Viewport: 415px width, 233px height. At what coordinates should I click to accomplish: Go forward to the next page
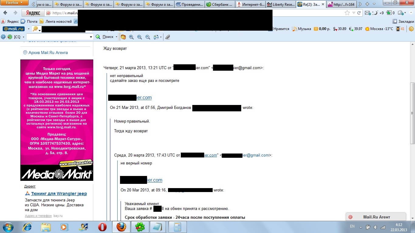15,13
